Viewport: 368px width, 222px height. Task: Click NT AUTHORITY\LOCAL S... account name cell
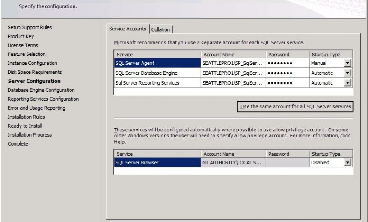tap(233, 162)
